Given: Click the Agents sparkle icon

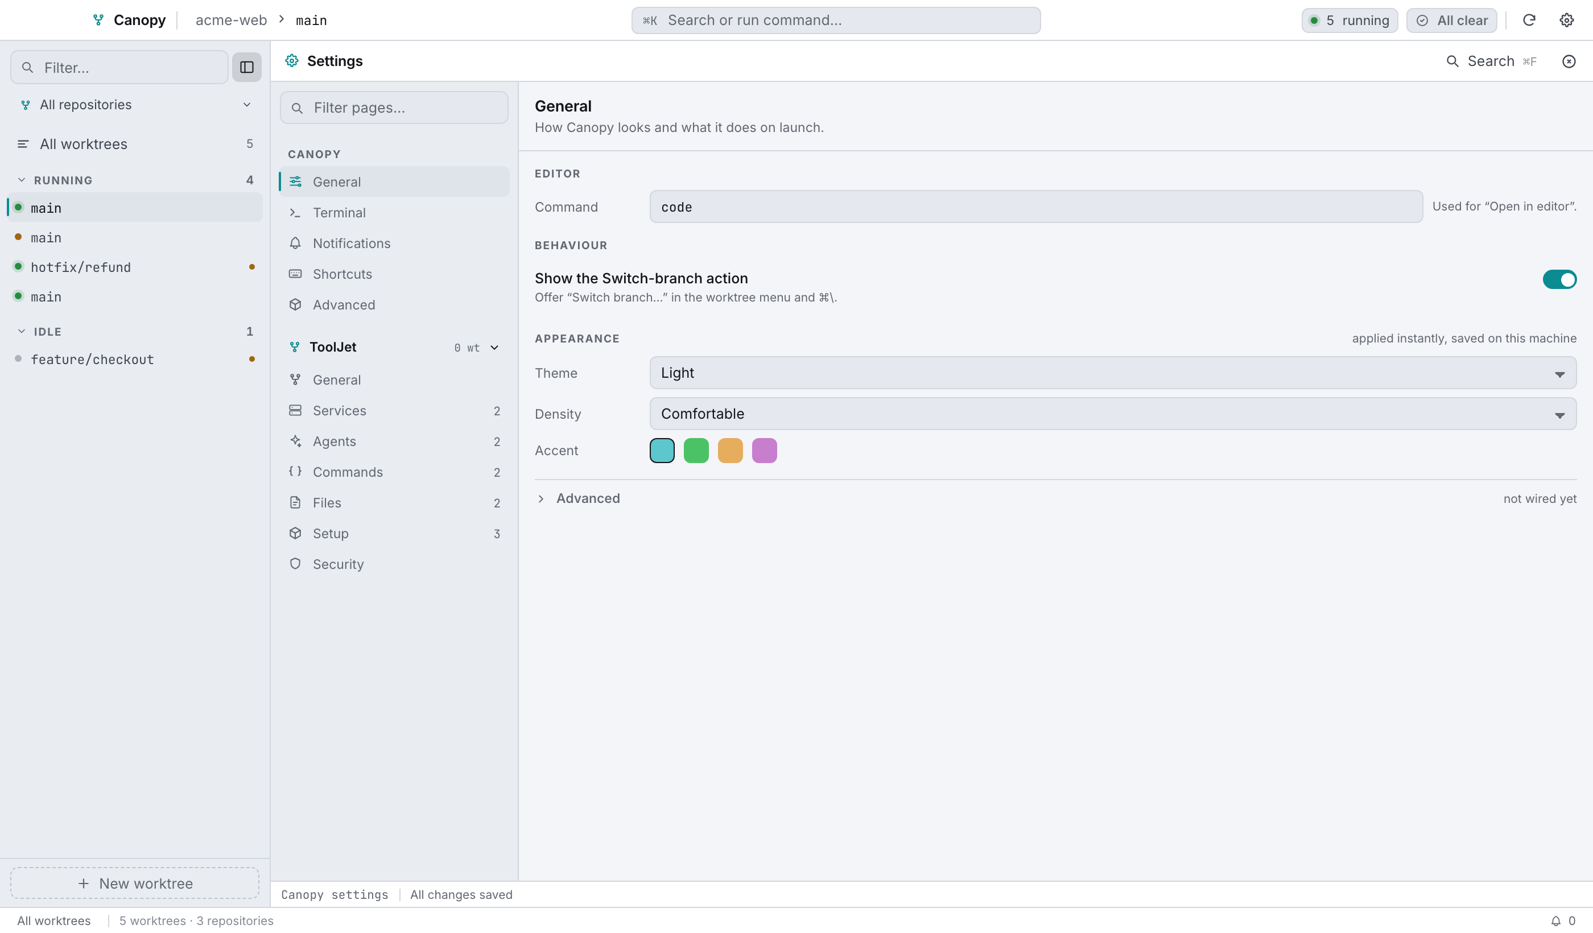Looking at the screenshot, I should click(295, 441).
